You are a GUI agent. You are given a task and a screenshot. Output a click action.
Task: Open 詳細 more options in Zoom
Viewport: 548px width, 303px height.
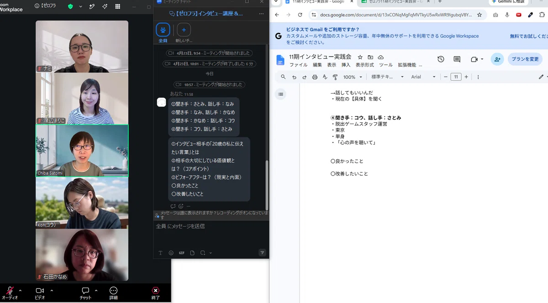click(x=113, y=293)
